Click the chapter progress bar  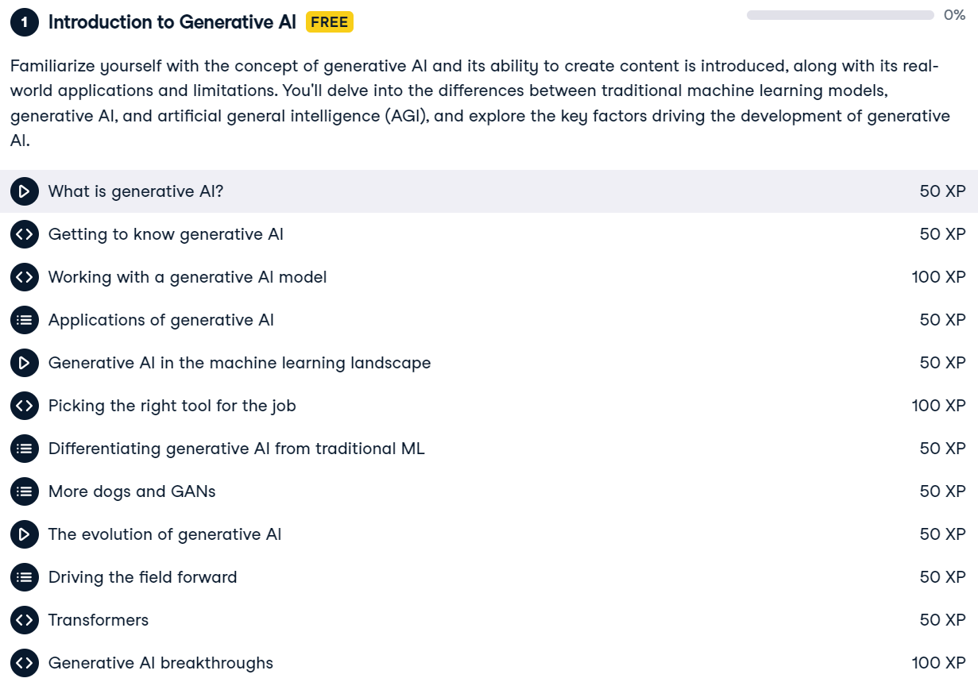(x=840, y=15)
